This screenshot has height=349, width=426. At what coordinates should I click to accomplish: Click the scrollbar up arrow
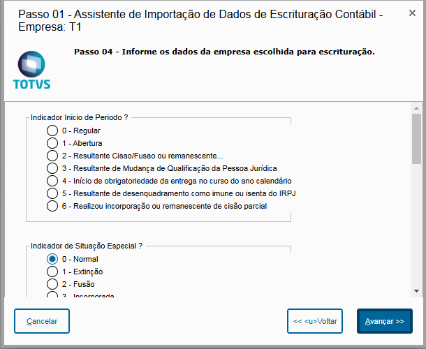[x=416, y=108]
